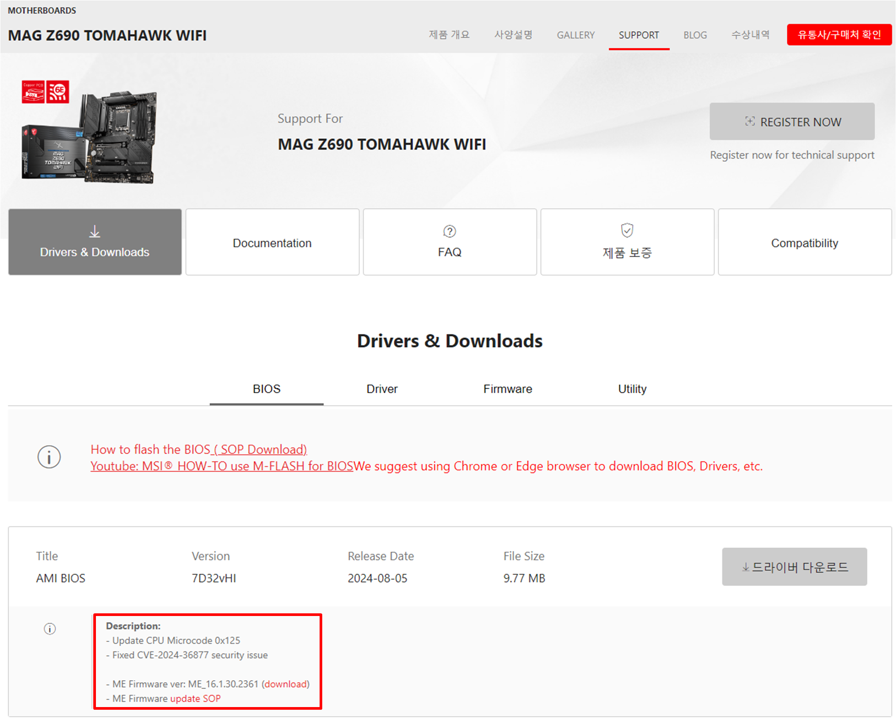Click the small info icon beside Description
The width and height of the screenshot is (896, 723).
(50, 628)
